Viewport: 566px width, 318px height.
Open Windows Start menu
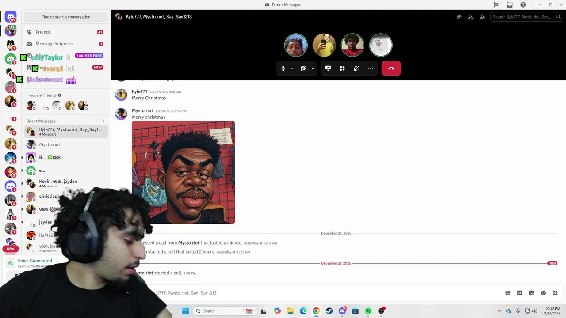pos(185,311)
